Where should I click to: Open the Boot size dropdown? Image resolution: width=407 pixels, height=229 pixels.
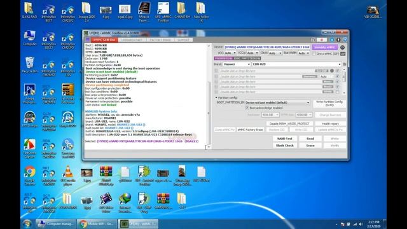coord(270,114)
